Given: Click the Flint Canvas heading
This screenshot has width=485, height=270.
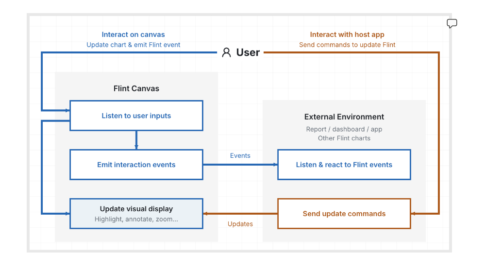Looking at the screenshot, I should pos(136,88).
